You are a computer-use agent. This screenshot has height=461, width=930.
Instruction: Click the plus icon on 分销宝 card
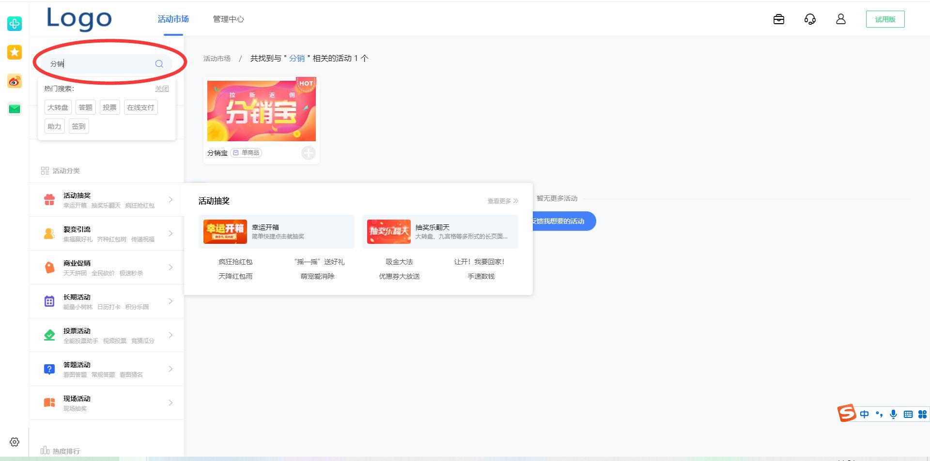pos(309,153)
